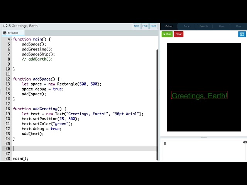
Task: Click the addSpaceShip(); call on line 7
Action: [38, 54]
